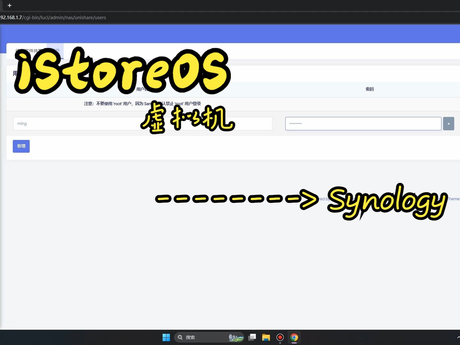Viewport: 460px width, 345px height.
Task: Click the password input field
Action: 363,124
